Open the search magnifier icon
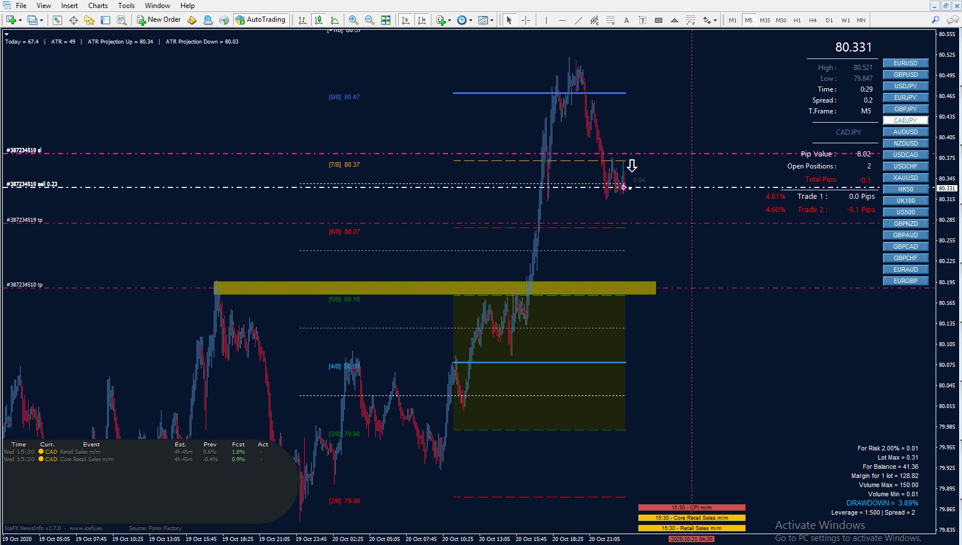 point(936,20)
